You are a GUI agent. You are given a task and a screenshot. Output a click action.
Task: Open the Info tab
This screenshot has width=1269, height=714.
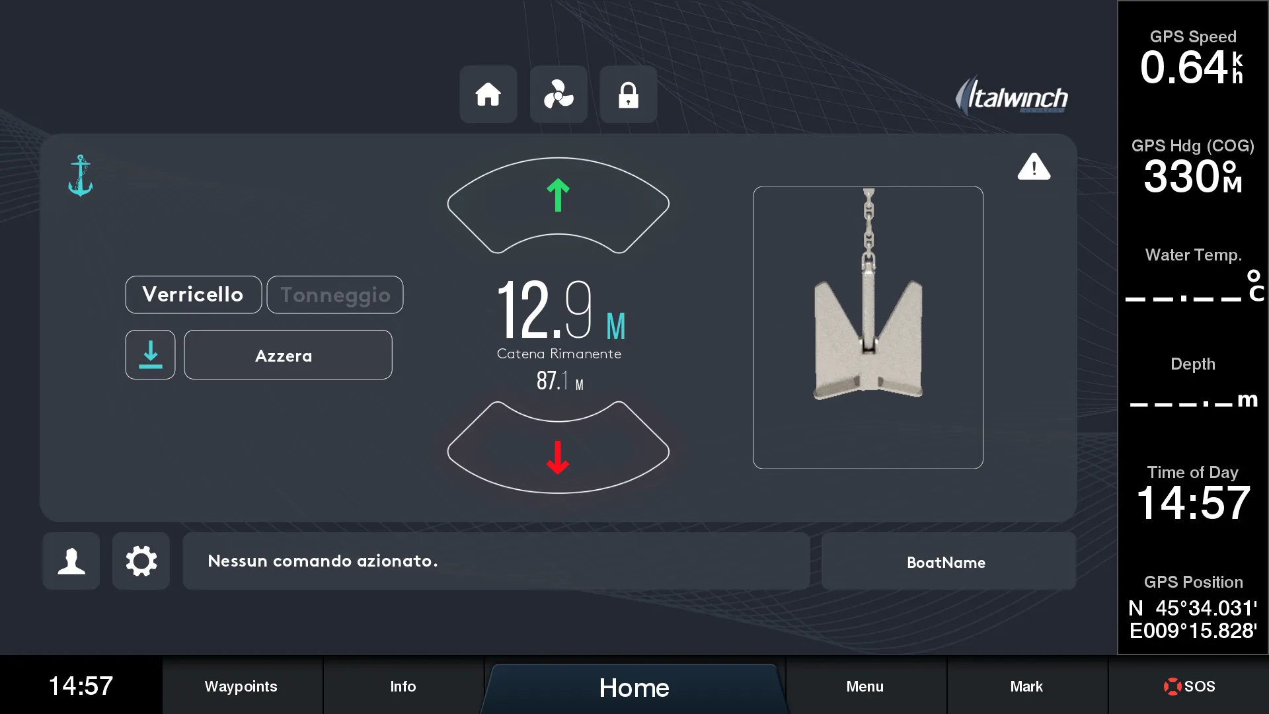[x=403, y=686]
